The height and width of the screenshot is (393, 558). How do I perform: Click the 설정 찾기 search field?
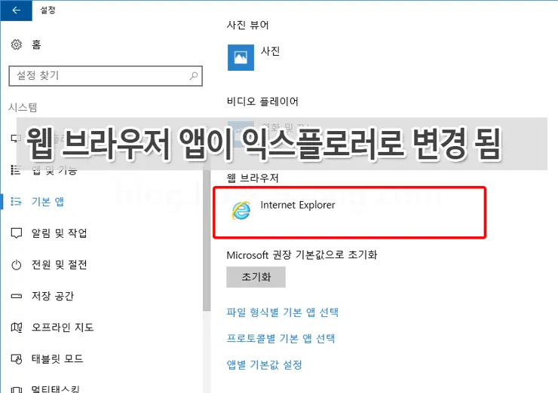point(106,76)
